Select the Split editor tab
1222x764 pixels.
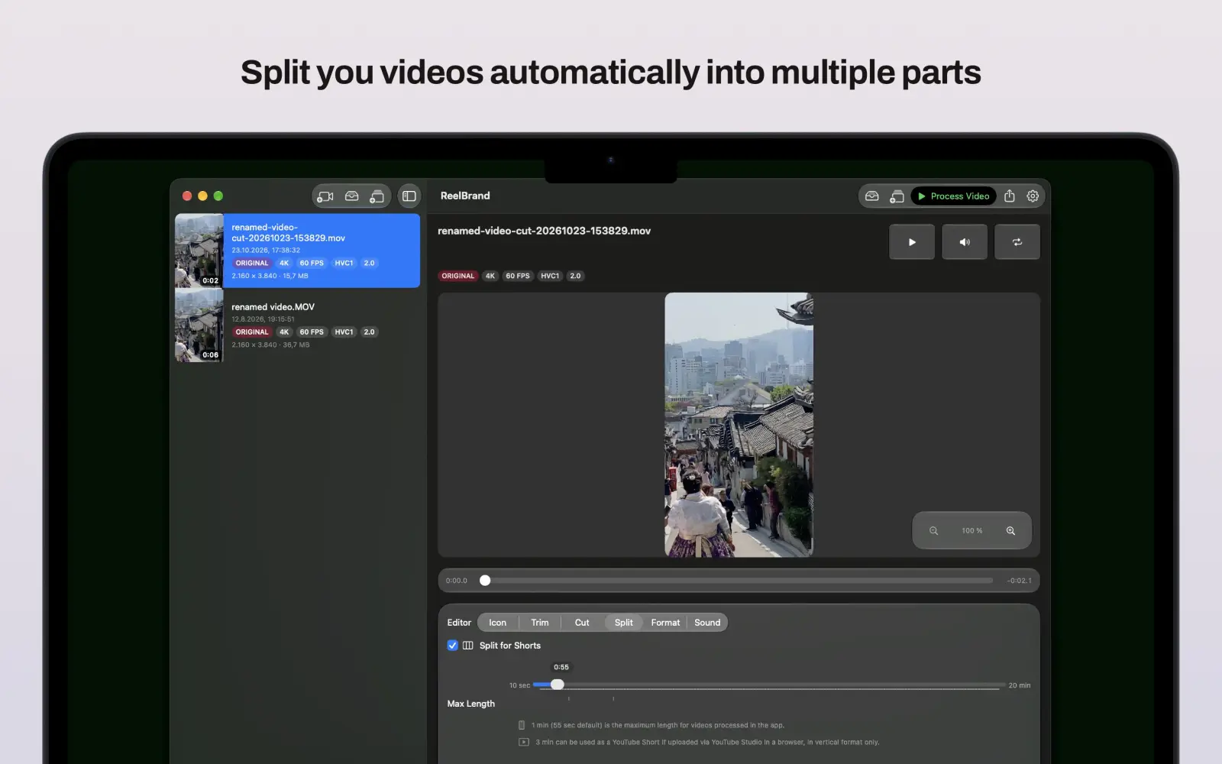pos(624,623)
